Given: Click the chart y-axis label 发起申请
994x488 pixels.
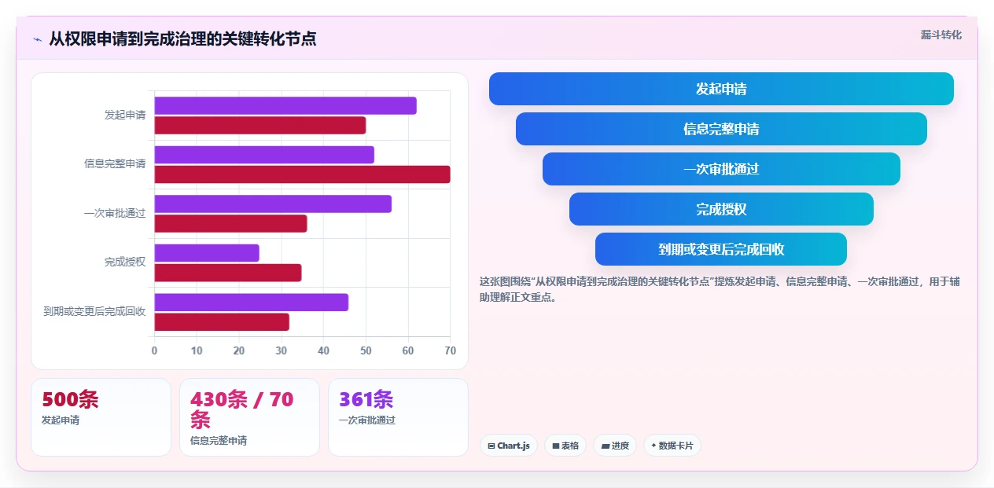Looking at the screenshot, I should click(125, 115).
